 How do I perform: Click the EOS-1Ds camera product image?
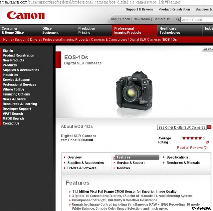pyautogui.click(x=134, y=91)
